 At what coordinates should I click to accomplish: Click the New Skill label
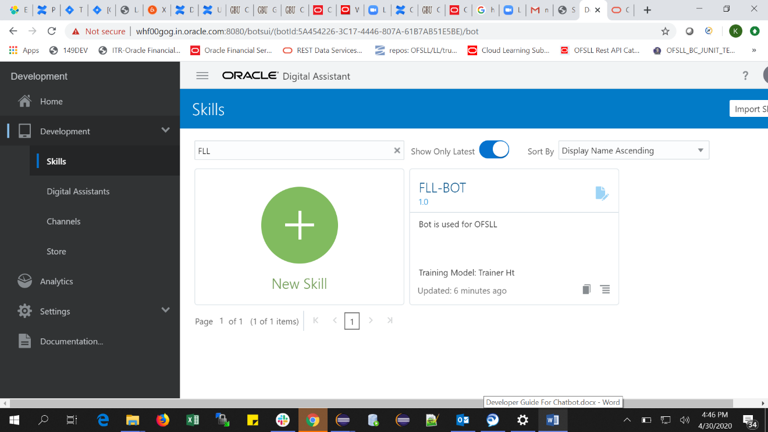[299, 284]
